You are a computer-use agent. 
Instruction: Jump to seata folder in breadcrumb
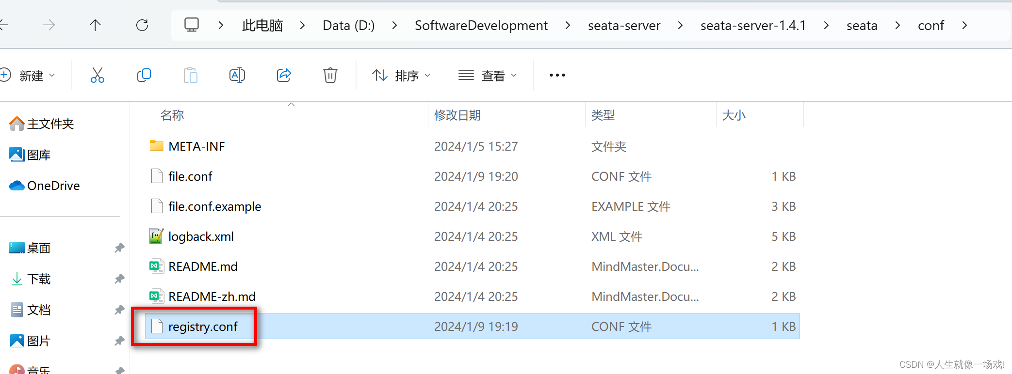click(862, 25)
